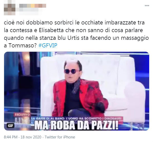Click the word Elisabetta in the tweet
The image size is (153, 142).
point(52,30)
